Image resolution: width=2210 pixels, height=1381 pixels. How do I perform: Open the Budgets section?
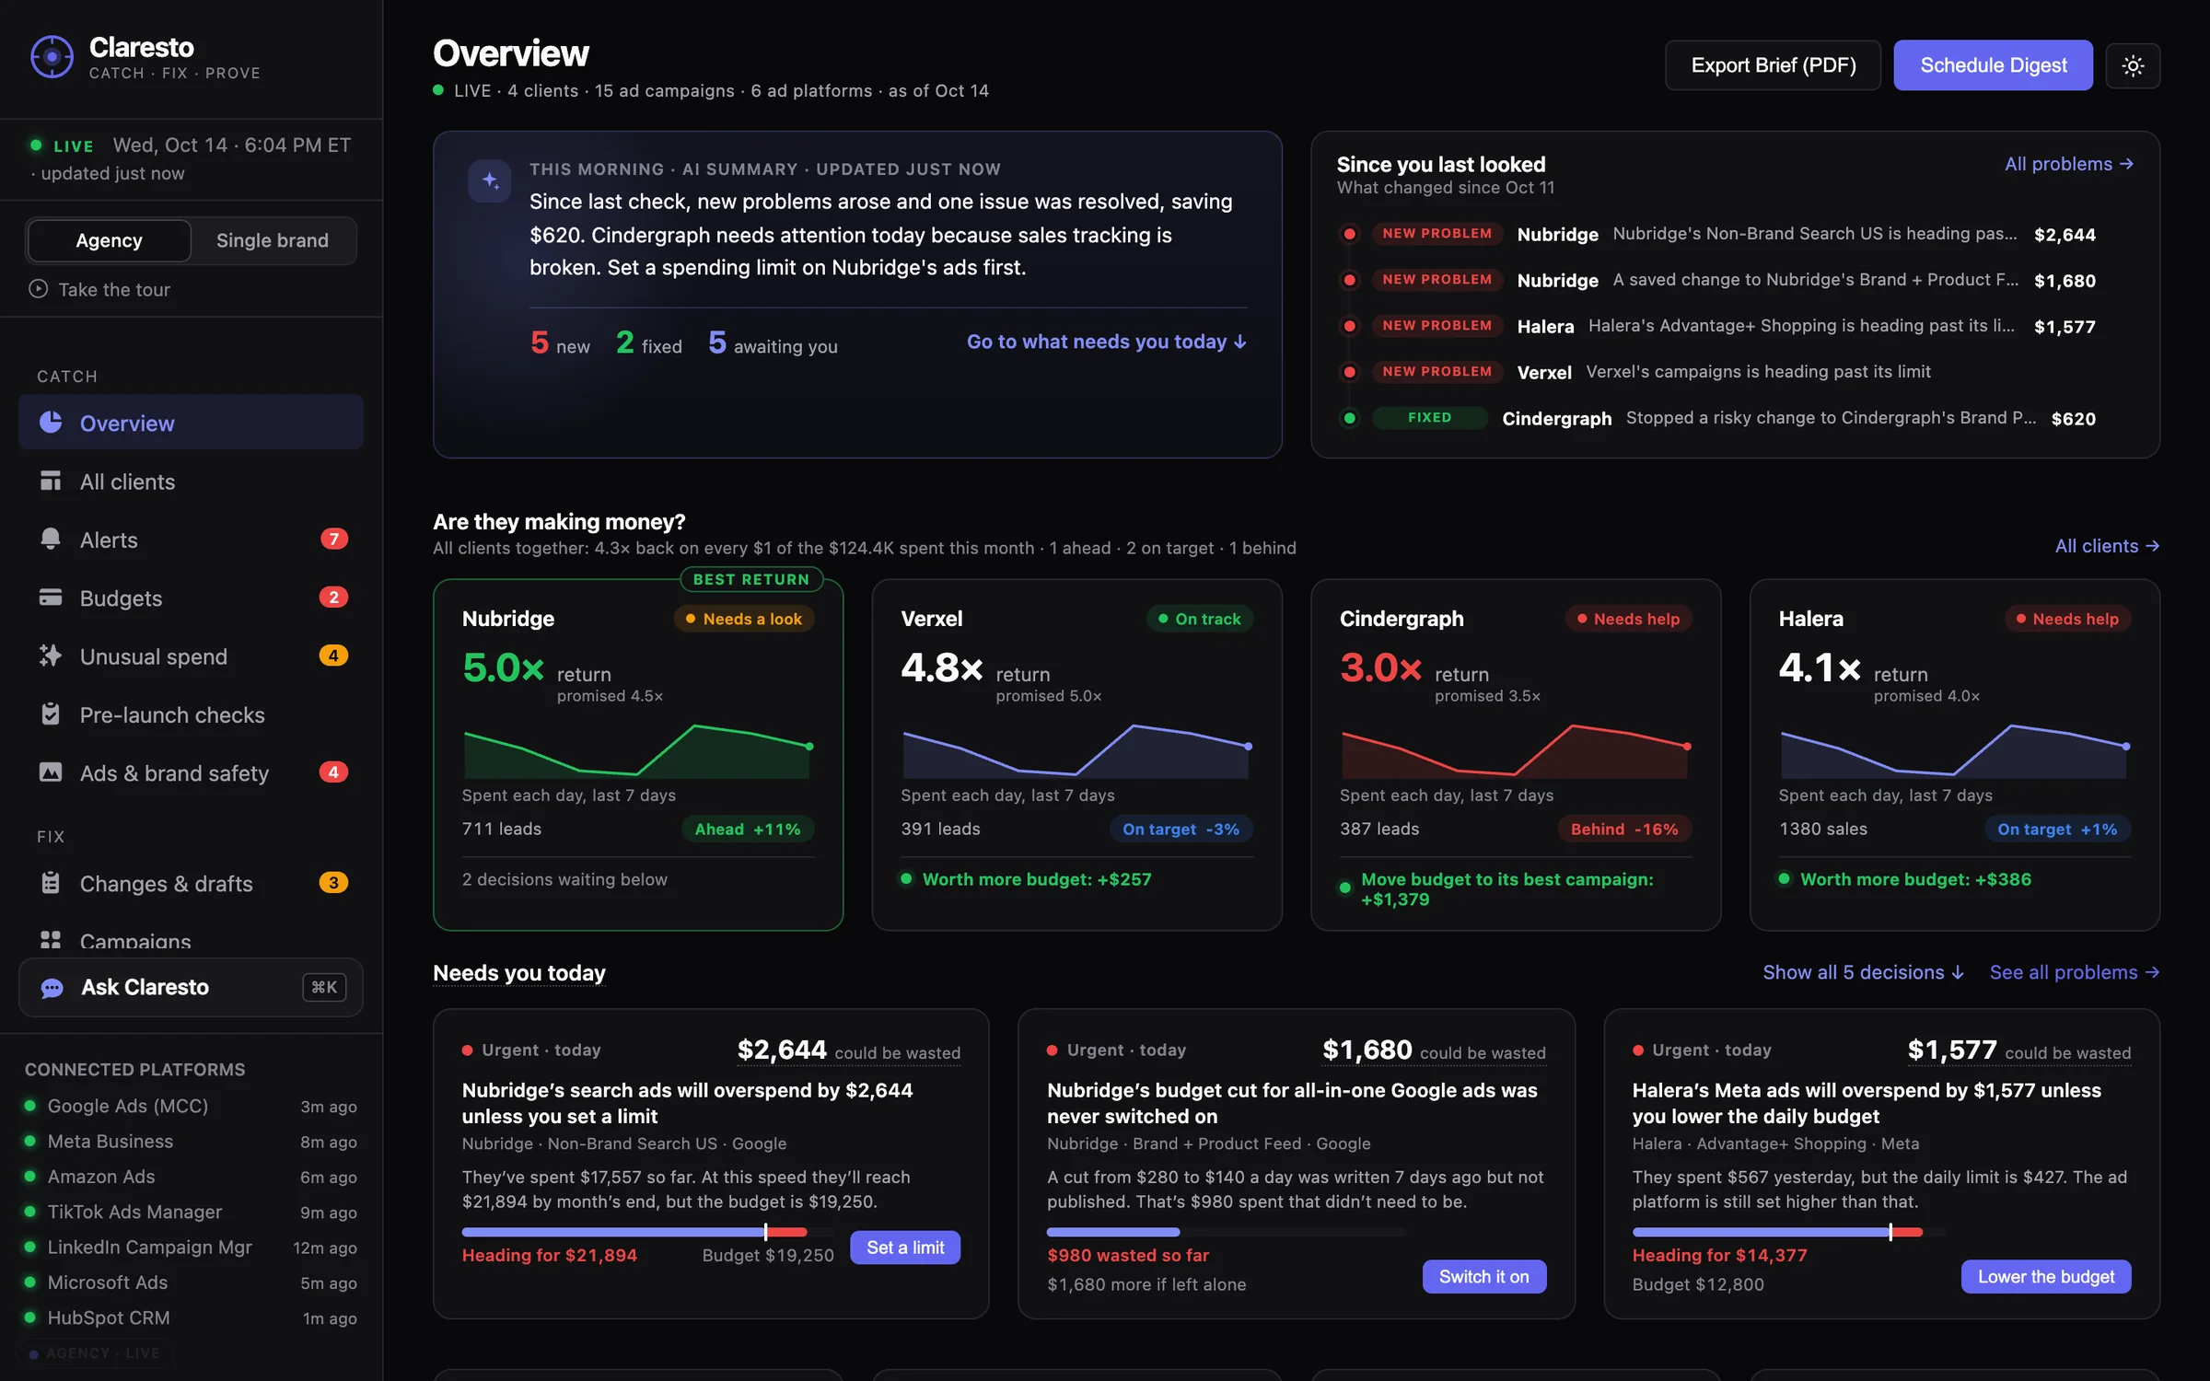tap(191, 598)
